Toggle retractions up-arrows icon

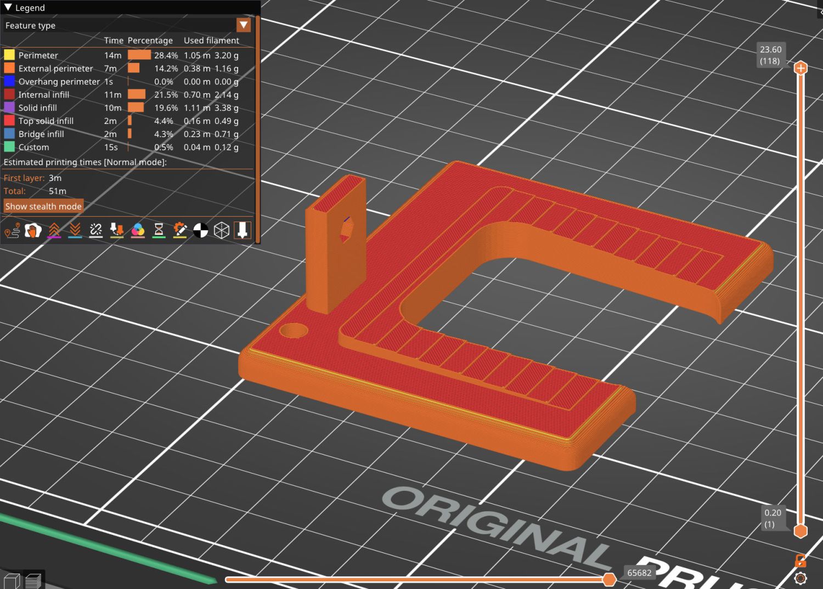(x=54, y=230)
